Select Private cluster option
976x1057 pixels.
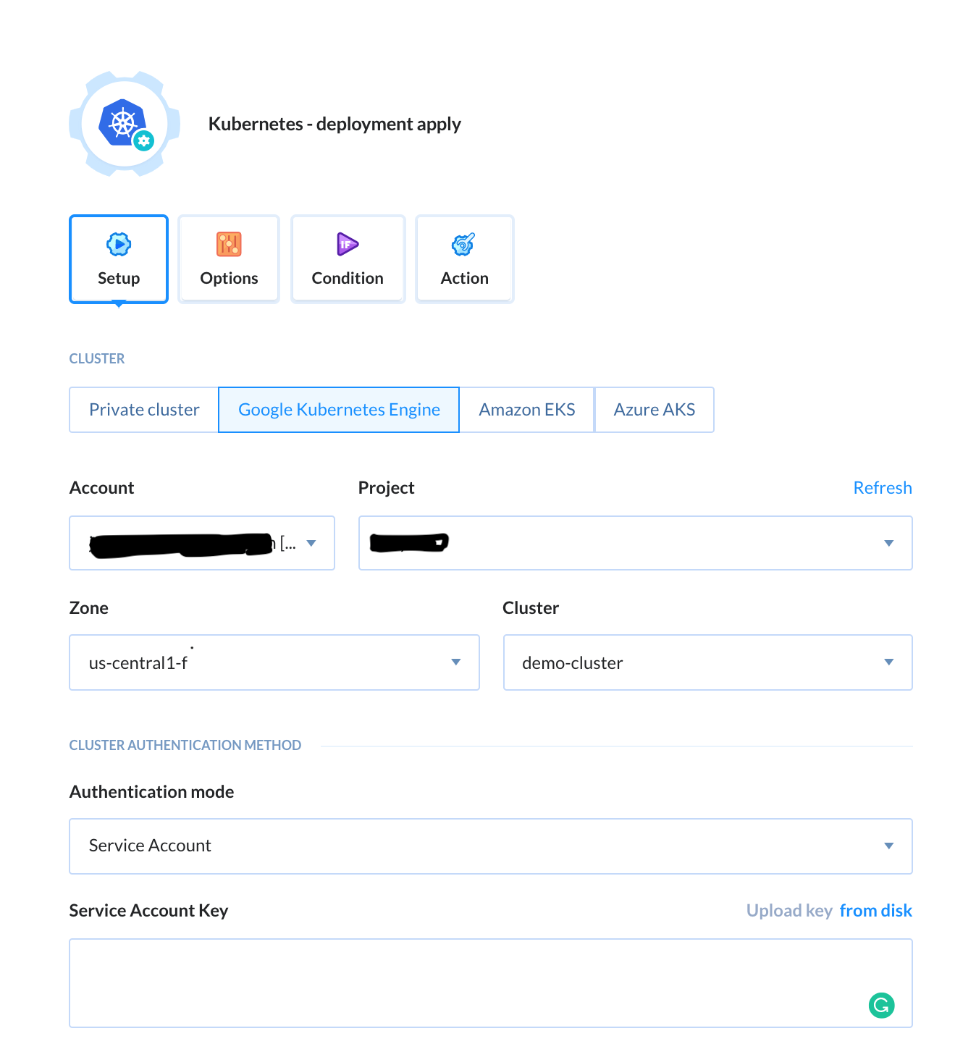point(144,410)
